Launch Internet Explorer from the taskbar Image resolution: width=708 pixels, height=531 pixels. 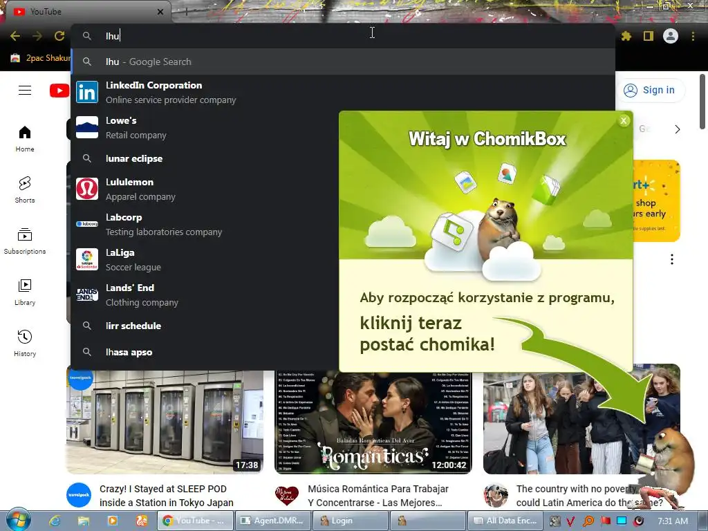point(55,521)
